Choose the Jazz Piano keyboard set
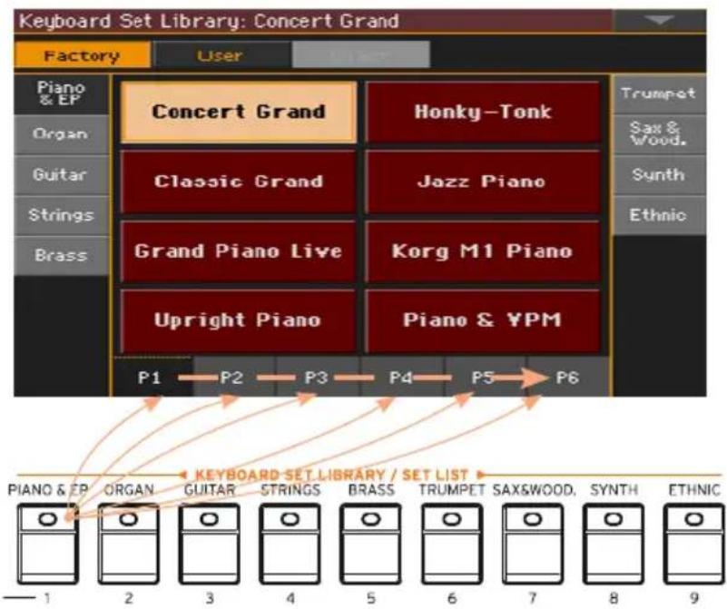Image resolution: width=727 pixels, height=609 pixels. (483, 182)
